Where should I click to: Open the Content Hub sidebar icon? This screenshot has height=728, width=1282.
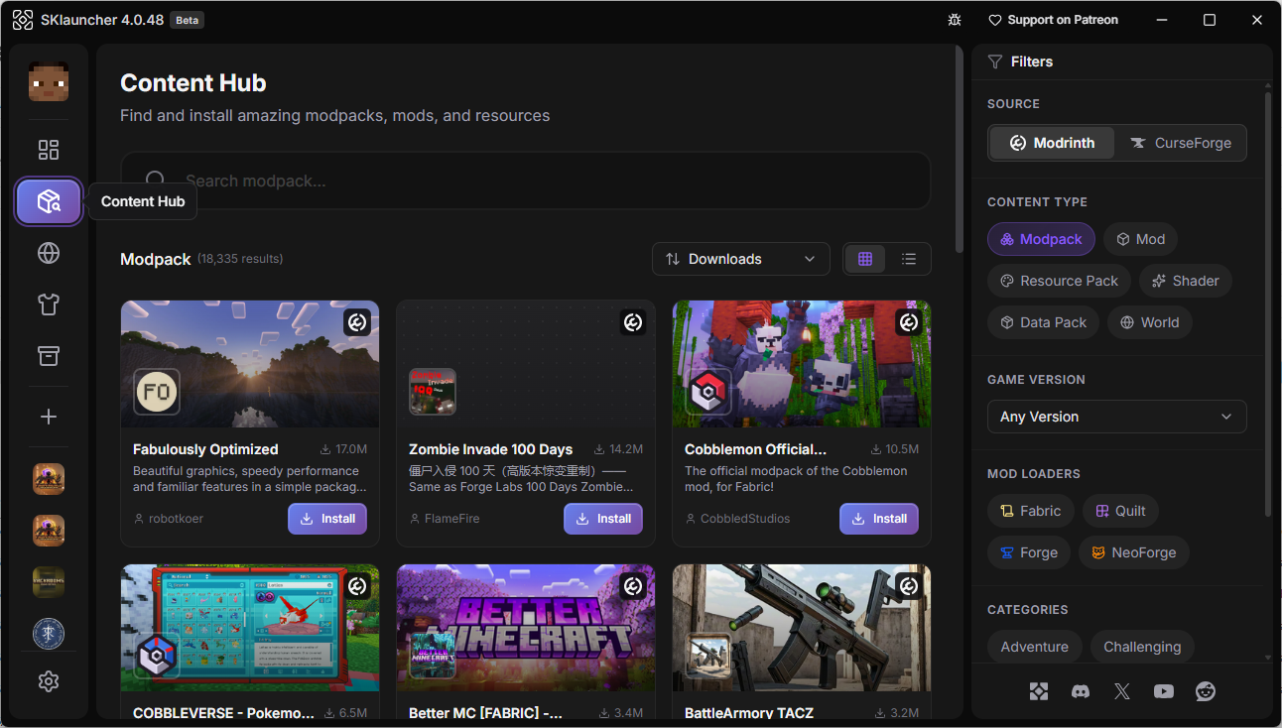(49, 201)
